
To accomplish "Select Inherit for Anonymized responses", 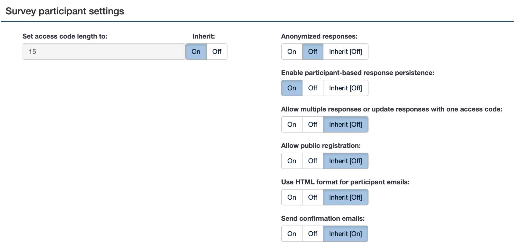I will [x=345, y=52].
